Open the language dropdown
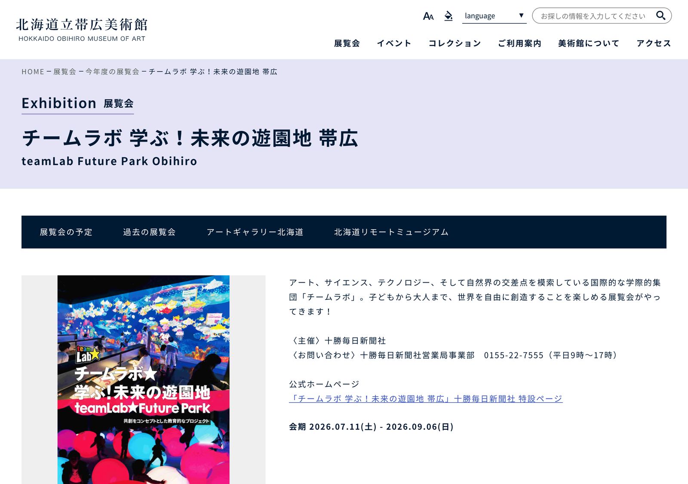The image size is (688, 484). 494,16
